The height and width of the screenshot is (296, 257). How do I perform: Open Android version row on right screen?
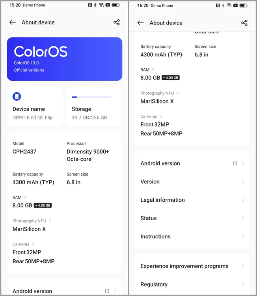click(x=192, y=163)
